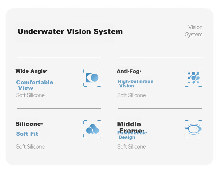219x182 pixels.
Task: Click the Silicone label
Action: pyautogui.click(x=29, y=124)
